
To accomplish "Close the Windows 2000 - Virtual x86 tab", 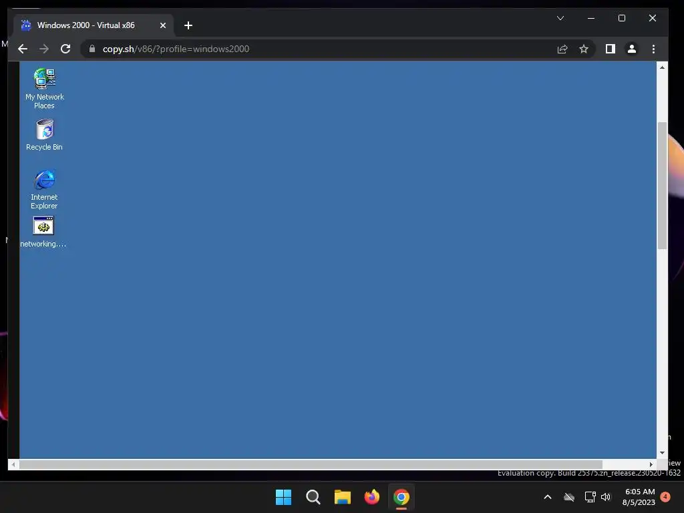I will click(x=163, y=25).
